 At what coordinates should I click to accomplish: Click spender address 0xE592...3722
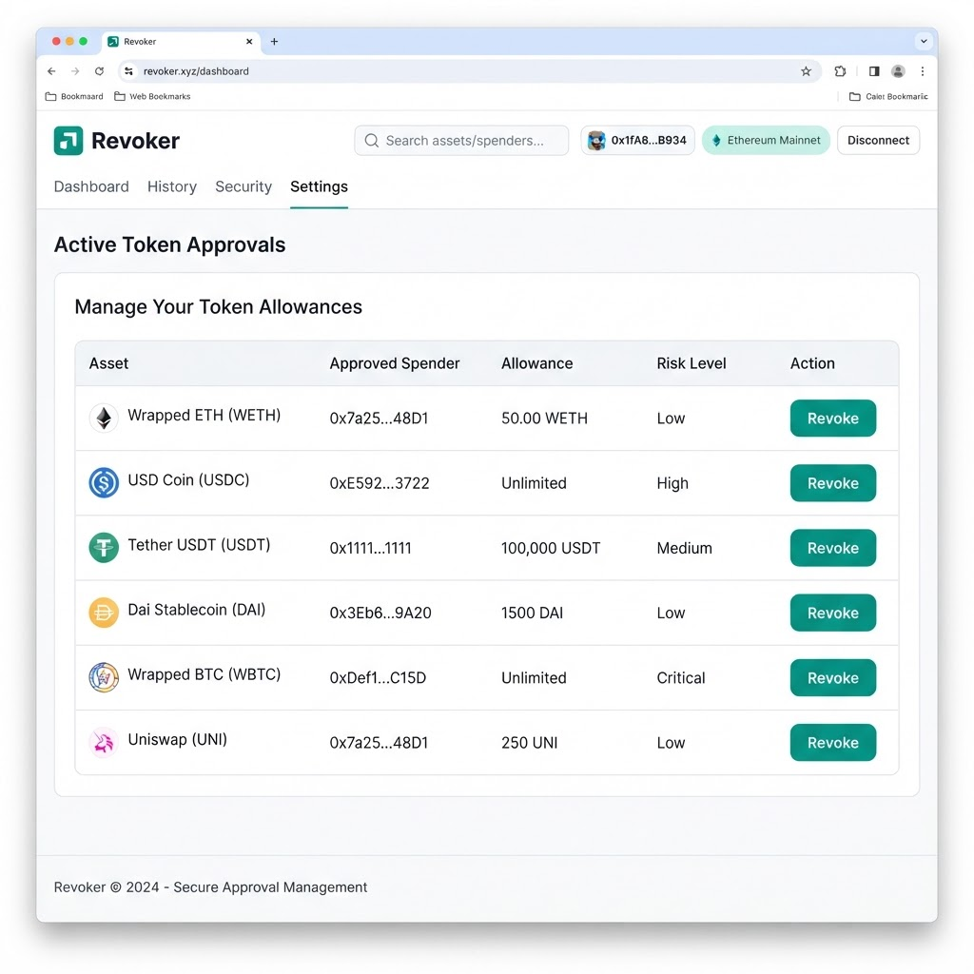point(380,483)
